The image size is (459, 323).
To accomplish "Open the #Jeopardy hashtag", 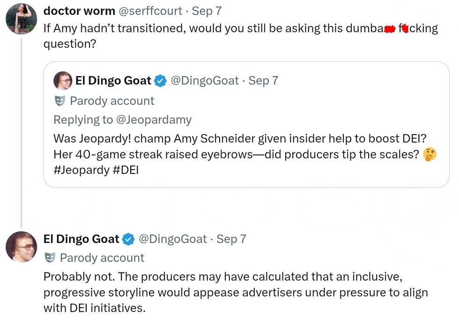I will click(81, 169).
